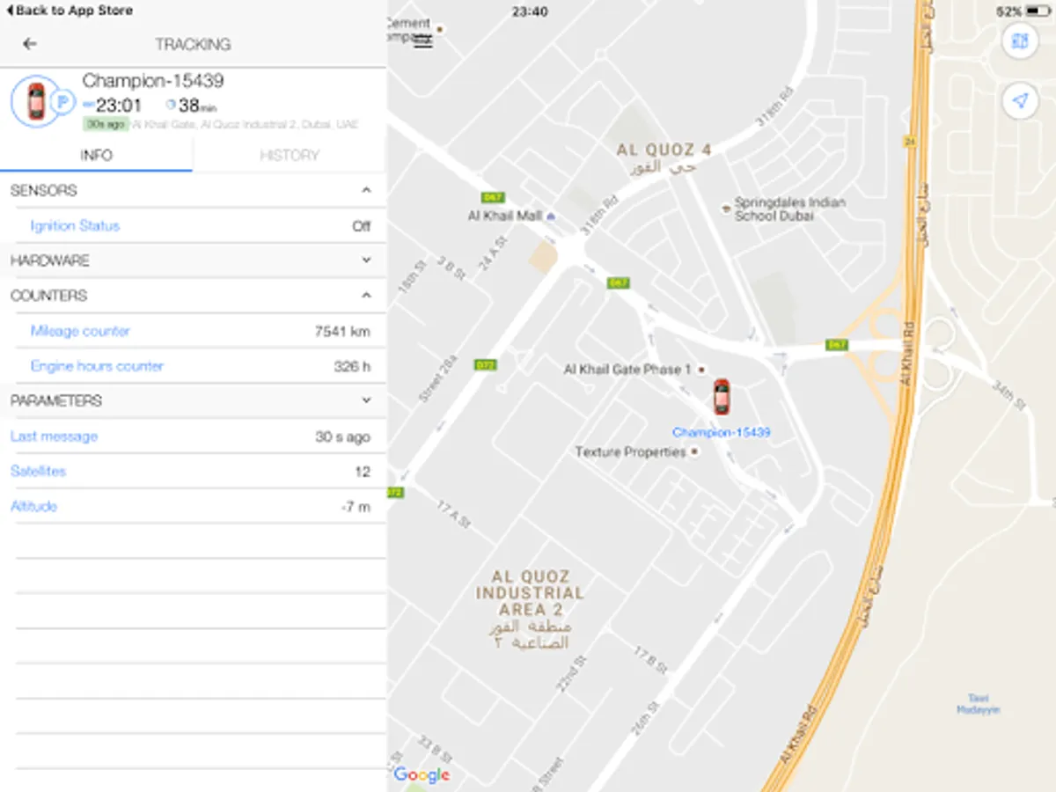Open the map layers icon
Viewport: 1056px width, 792px height.
[1020, 41]
